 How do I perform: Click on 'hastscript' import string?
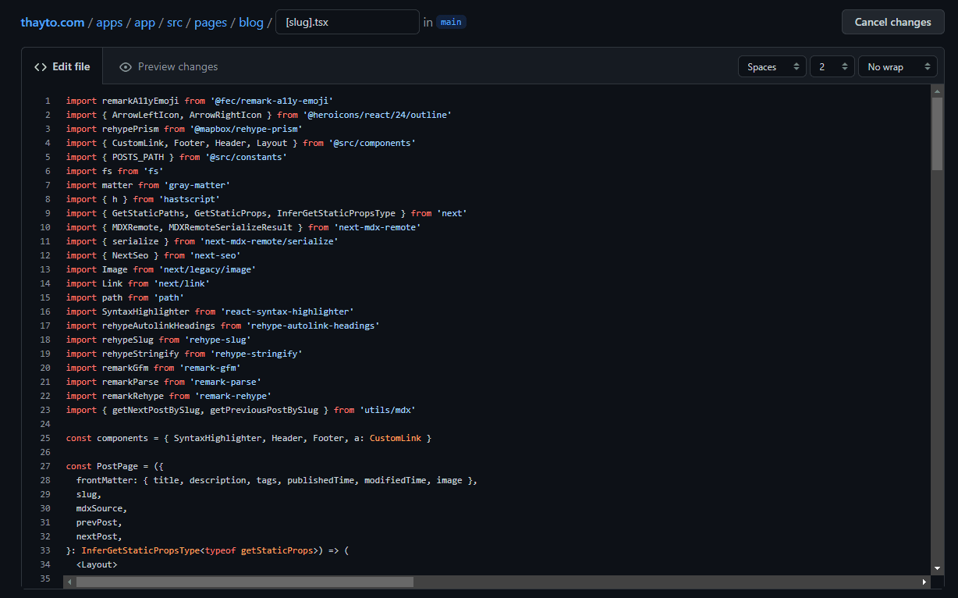point(190,199)
